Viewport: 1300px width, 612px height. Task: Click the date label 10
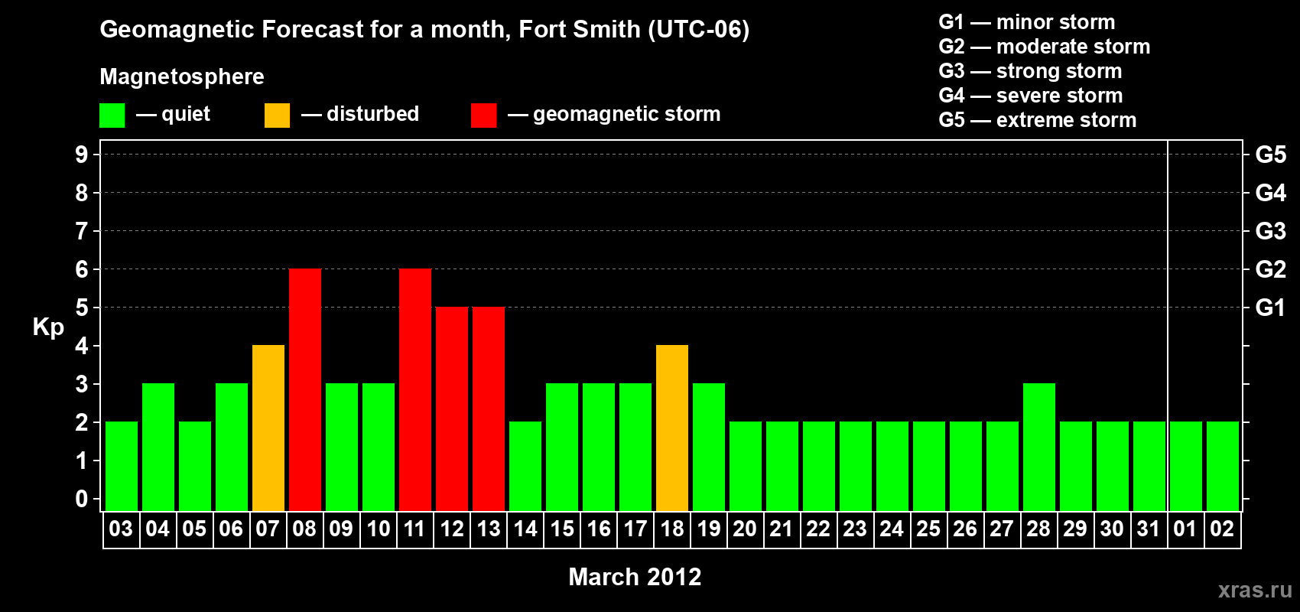(378, 529)
